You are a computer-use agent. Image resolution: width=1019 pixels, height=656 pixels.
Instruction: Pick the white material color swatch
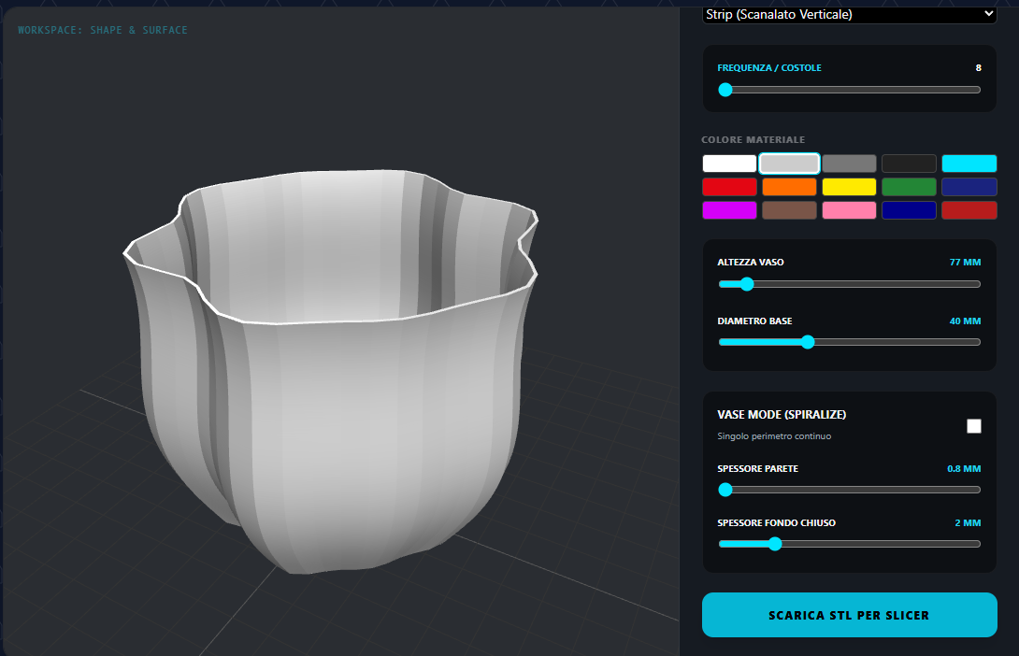pos(729,163)
